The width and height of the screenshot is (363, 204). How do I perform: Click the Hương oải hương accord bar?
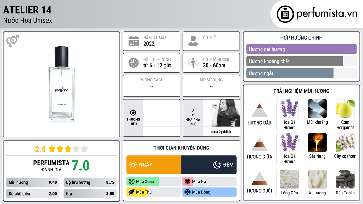click(x=301, y=49)
